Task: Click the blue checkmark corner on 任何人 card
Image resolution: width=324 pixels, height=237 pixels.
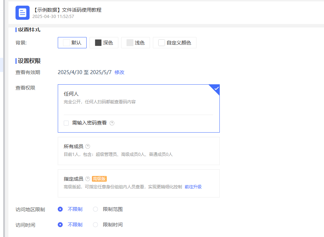Action: point(216,89)
